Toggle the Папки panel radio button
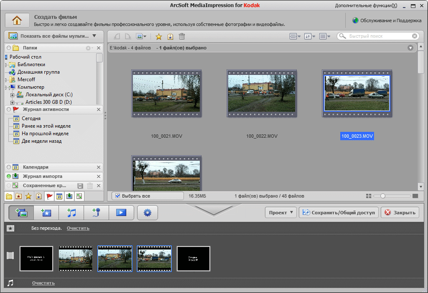The image size is (428, 293). pos(9,48)
